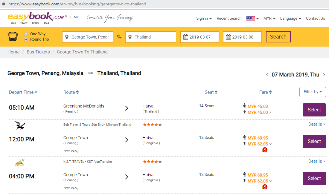The height and width of the screenshot is (195, 329).
Task: Click the KST Travel operator logo
Action: click(x=20, y=162)
